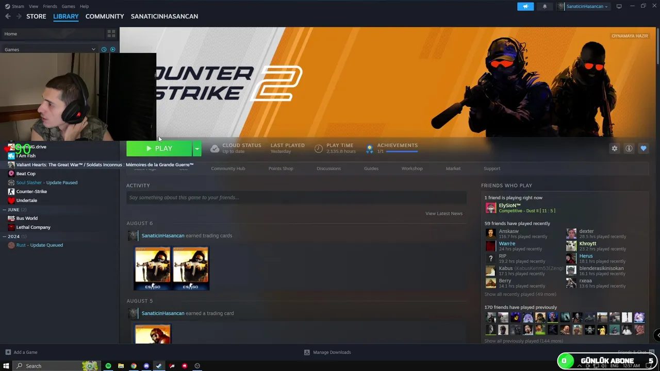Enter Big Picture mode via monitor icon
Screen dimensions: 660x371
pyautogui.click(x=619, y=6)
